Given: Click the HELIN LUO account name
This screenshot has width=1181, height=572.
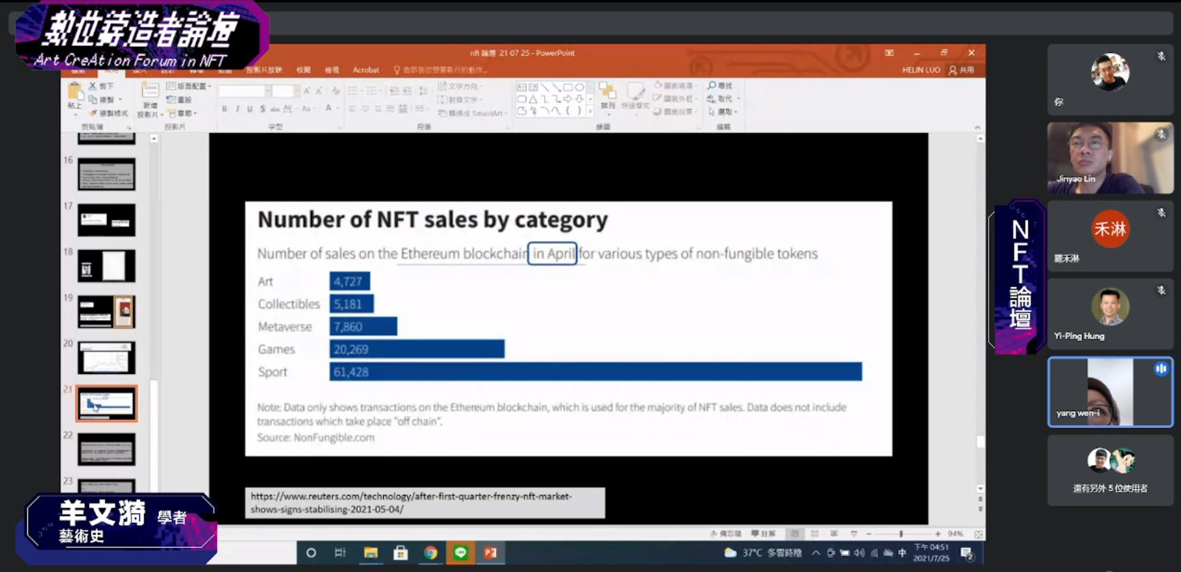Looking at the screenshot, I should [x=921, y=70].
